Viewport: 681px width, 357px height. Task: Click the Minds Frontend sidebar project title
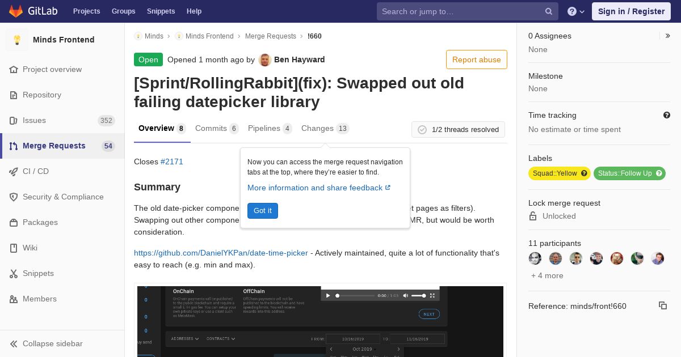pyautogui.click(x=64, y=40)
